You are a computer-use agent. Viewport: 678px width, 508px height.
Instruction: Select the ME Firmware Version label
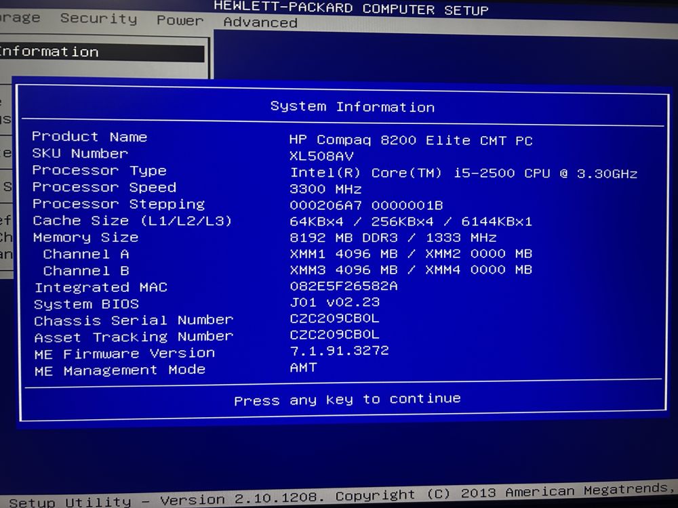(125, 354)
